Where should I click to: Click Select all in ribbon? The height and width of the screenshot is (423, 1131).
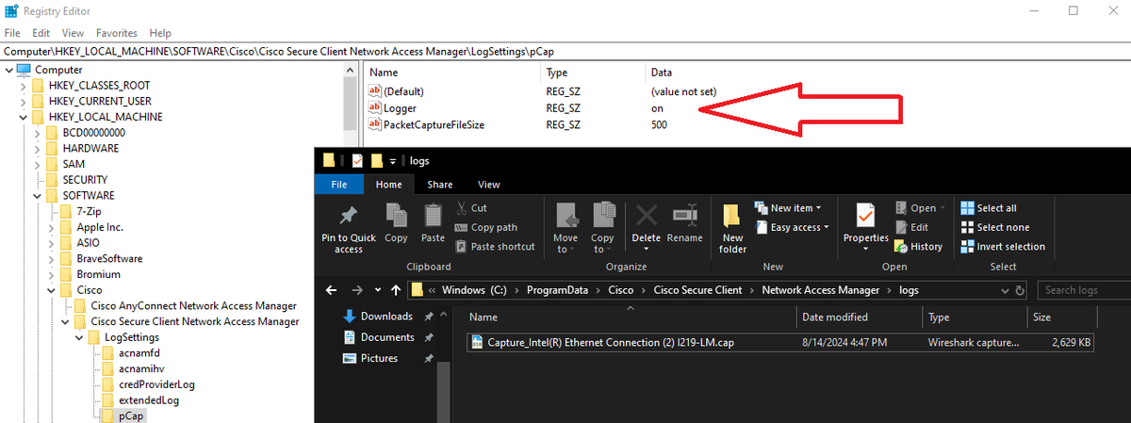[x=989, y=208]
